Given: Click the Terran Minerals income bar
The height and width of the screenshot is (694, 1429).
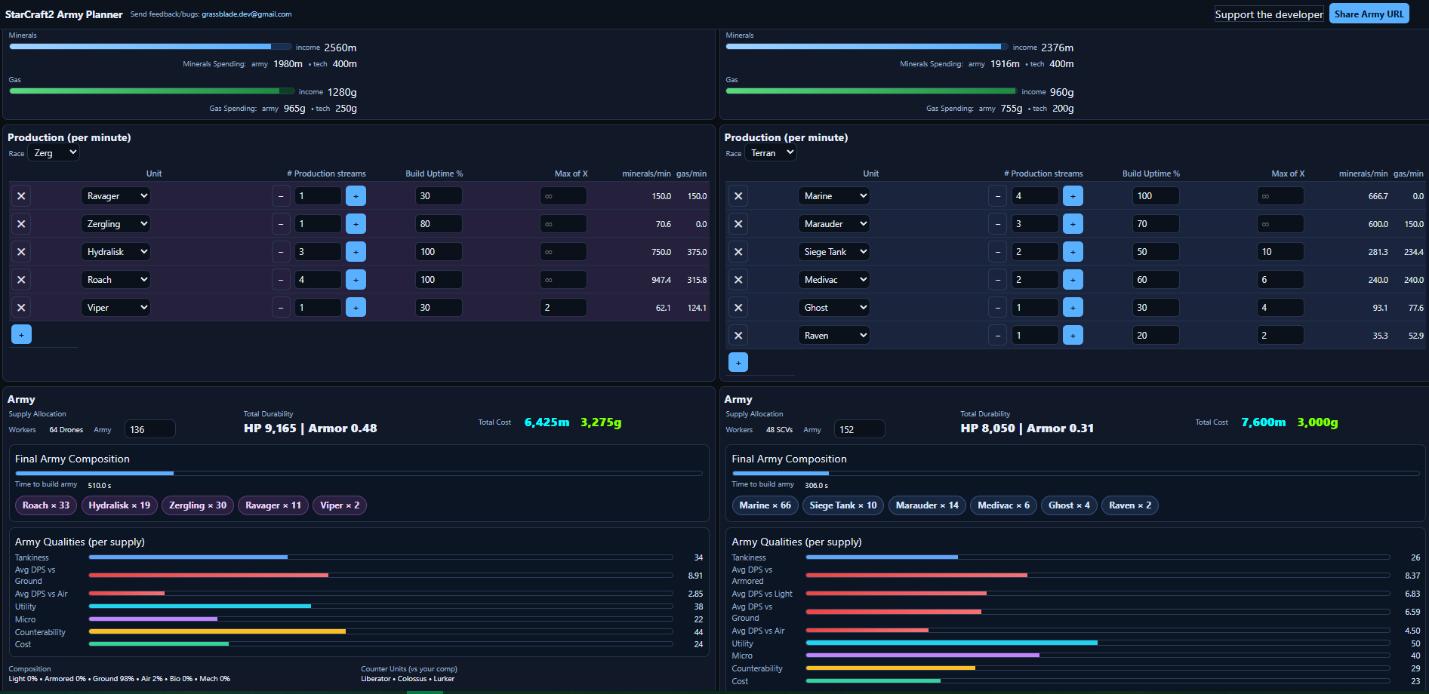Looking at the screenshot, I should point(867,46).
